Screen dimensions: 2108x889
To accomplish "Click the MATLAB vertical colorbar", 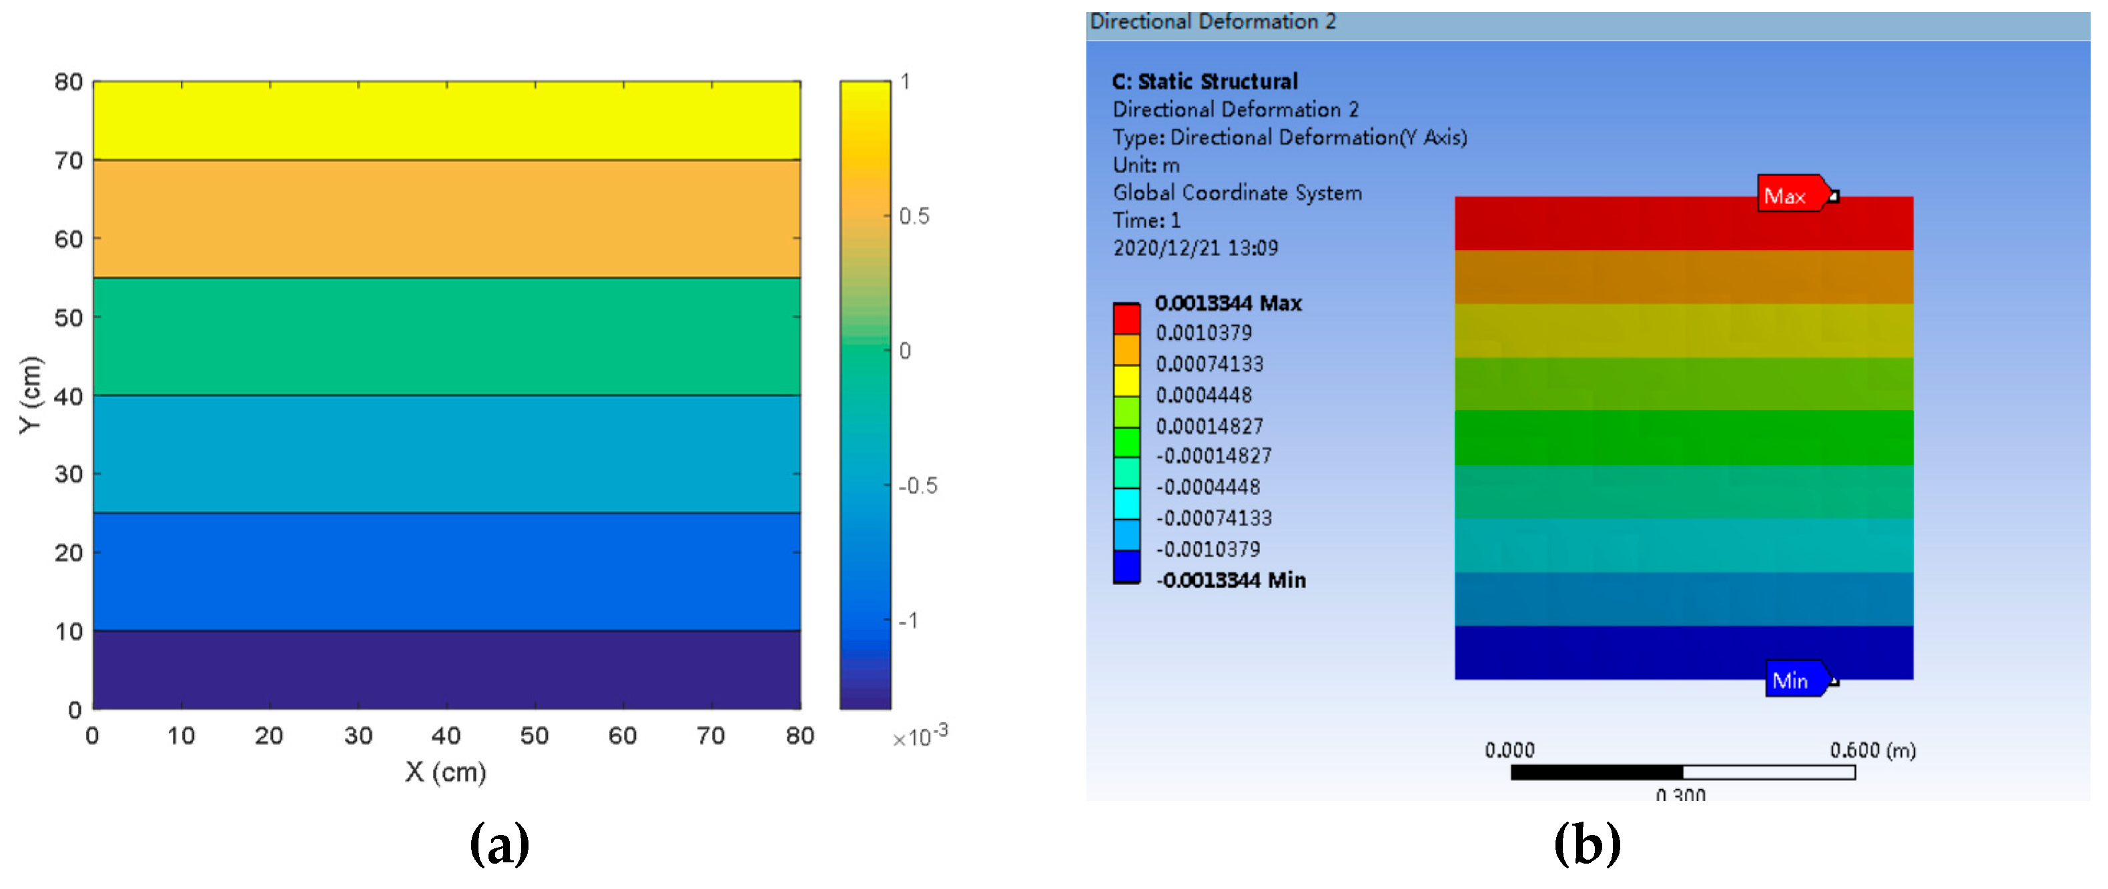I will pyautogui.click(x=865, y=394).
